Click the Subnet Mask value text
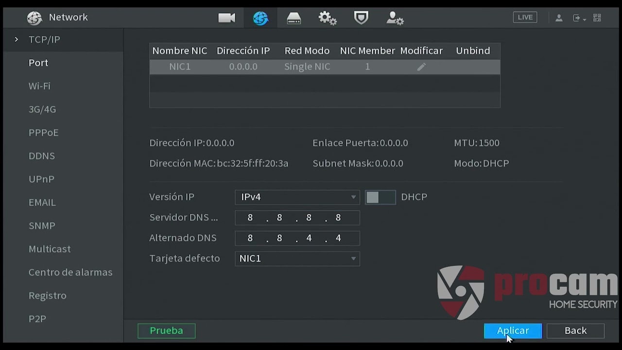The width and height of the screenshot is (622, 350). point(389,163)
